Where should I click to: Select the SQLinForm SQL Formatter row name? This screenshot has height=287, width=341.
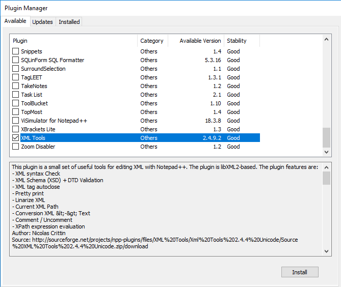click(x=53, y=60)
